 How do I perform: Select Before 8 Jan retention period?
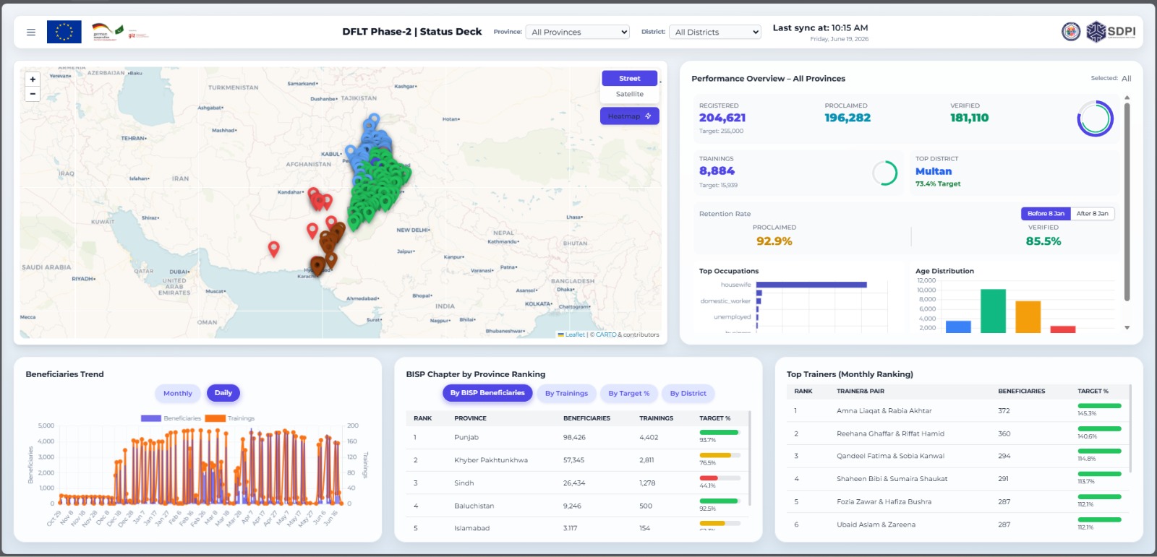coord(1046,214)
